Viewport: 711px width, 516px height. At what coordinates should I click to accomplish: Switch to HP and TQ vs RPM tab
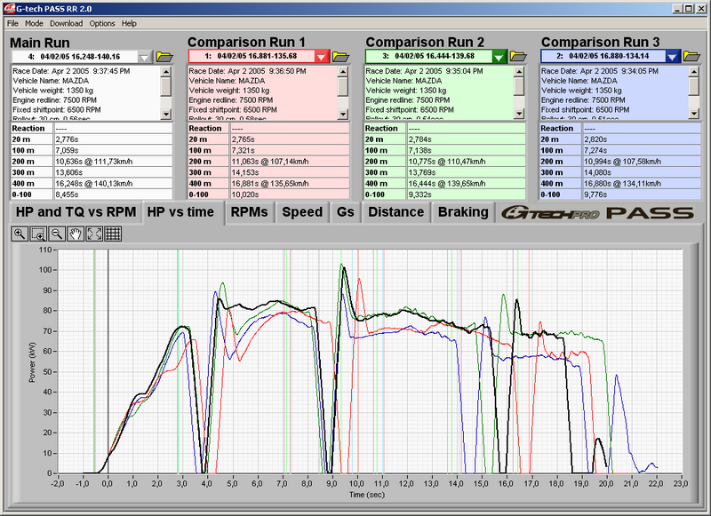pyautogui.click(x=76, y=212)
